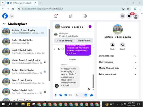Open the Windows Start menu
143x107 pixels.
[x=3, y=104]
